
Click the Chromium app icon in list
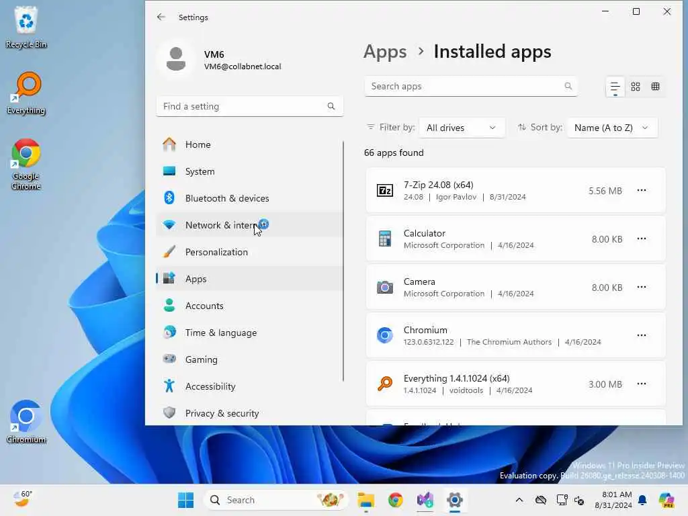coord(385,336)
